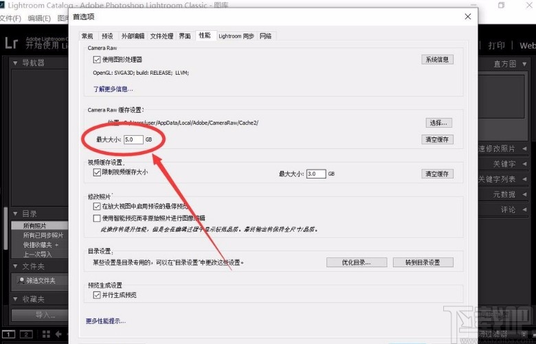
Task: Collapse the 目录 panel
Action: [15, 214]
